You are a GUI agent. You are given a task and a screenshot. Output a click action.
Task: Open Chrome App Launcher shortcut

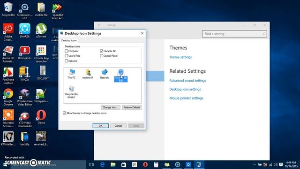tap(41, 54)
